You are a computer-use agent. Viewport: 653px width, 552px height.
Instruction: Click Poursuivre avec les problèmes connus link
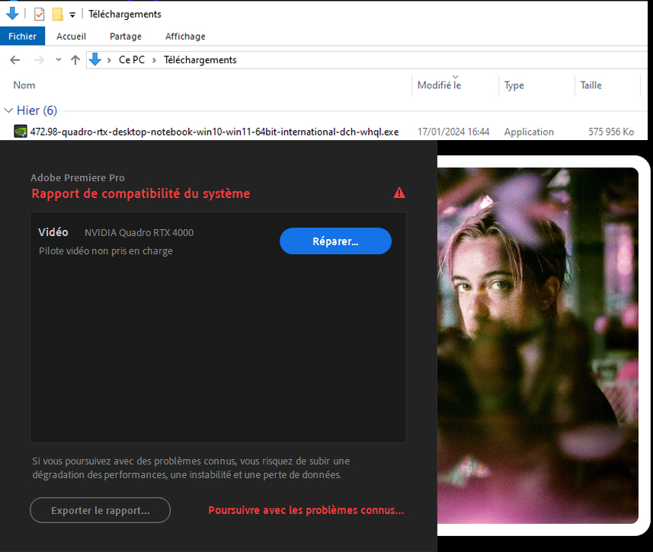click(306, 510)
